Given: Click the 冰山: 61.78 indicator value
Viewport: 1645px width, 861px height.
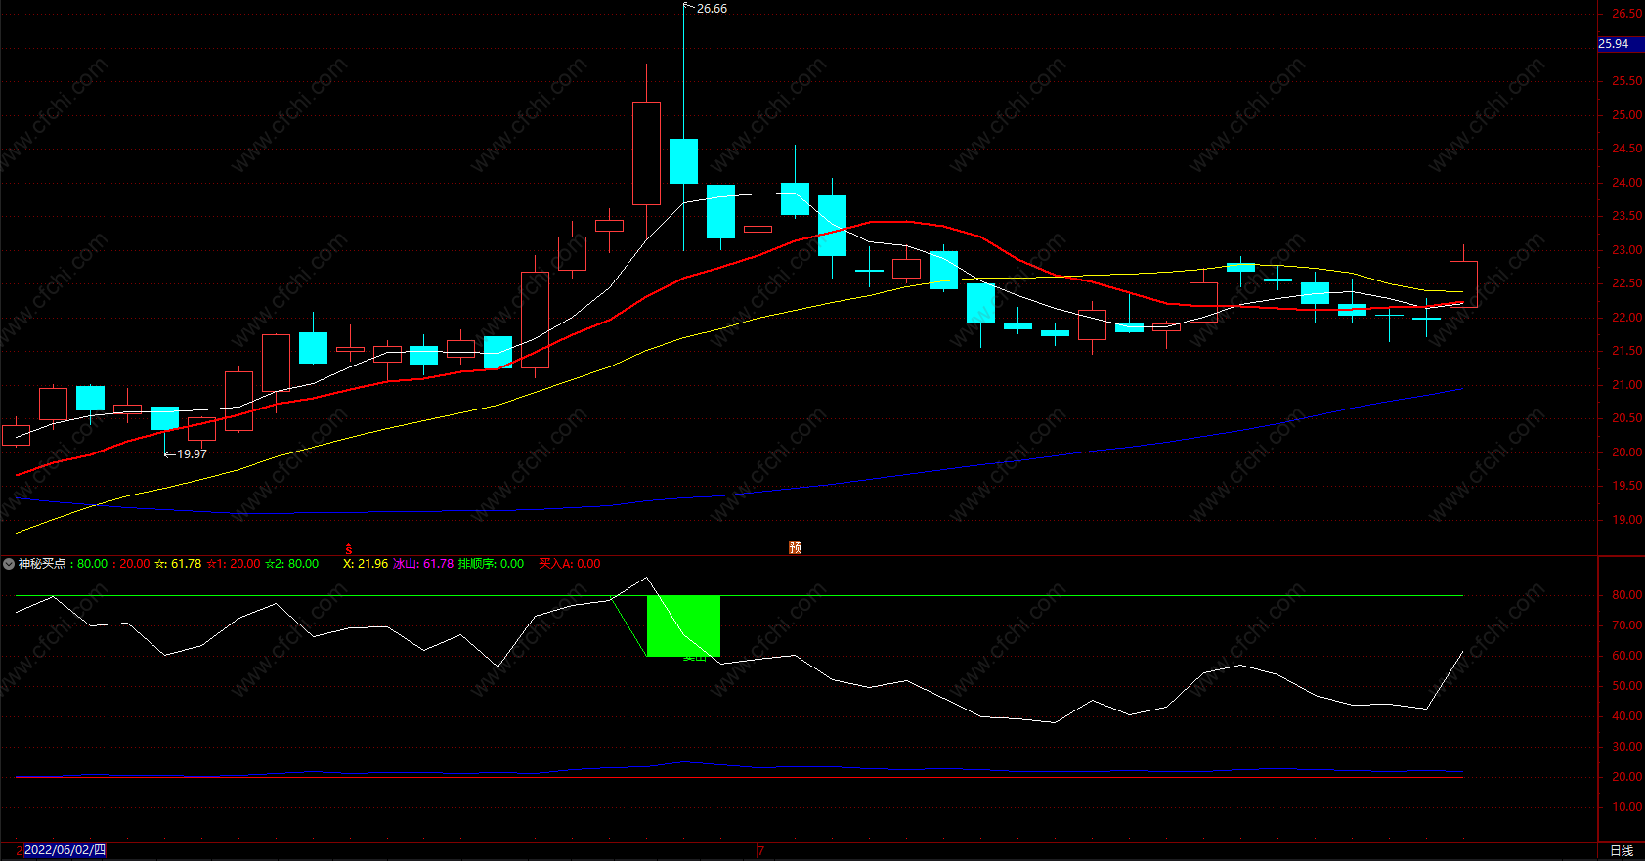Looking at the screenshot, I should (423, 564).
